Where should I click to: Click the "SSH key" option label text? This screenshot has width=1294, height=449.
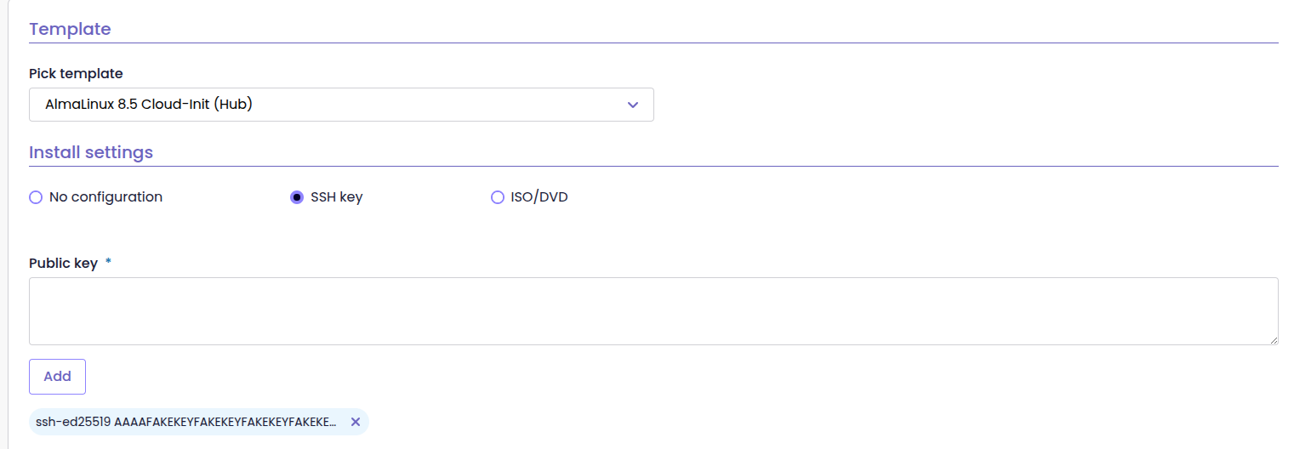(337, 197)
